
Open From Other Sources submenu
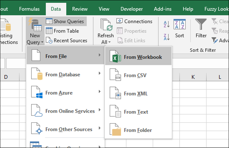coord(65,129)
